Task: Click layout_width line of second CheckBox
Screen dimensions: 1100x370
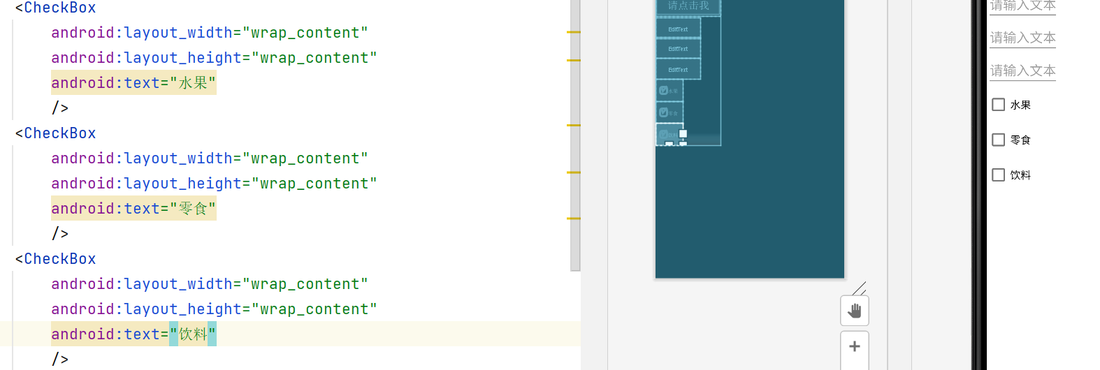Action: (x=210, y=158)
